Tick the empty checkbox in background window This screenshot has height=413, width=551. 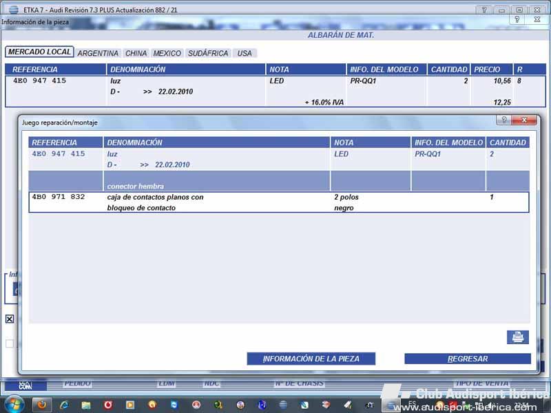click(10, 343)
